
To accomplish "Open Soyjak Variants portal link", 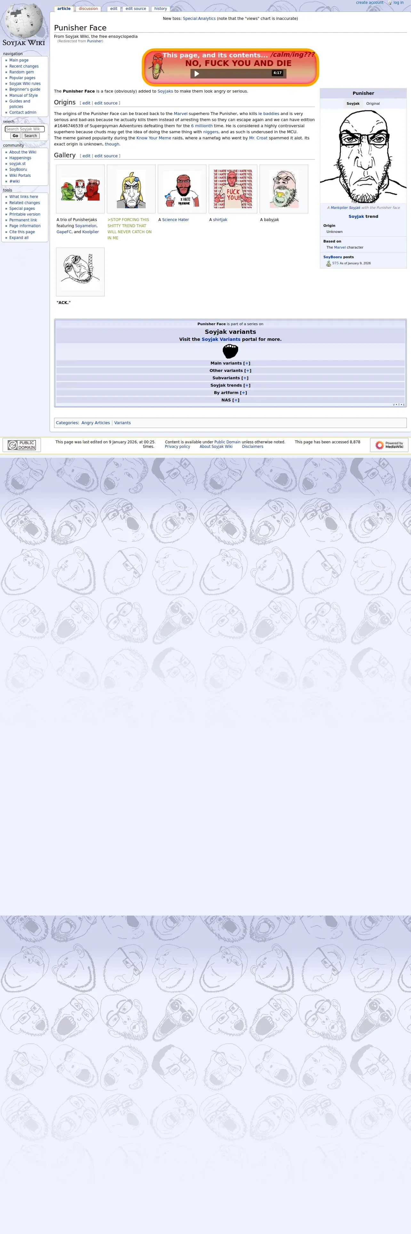I will pyautogui.click(x=221, y=339).
